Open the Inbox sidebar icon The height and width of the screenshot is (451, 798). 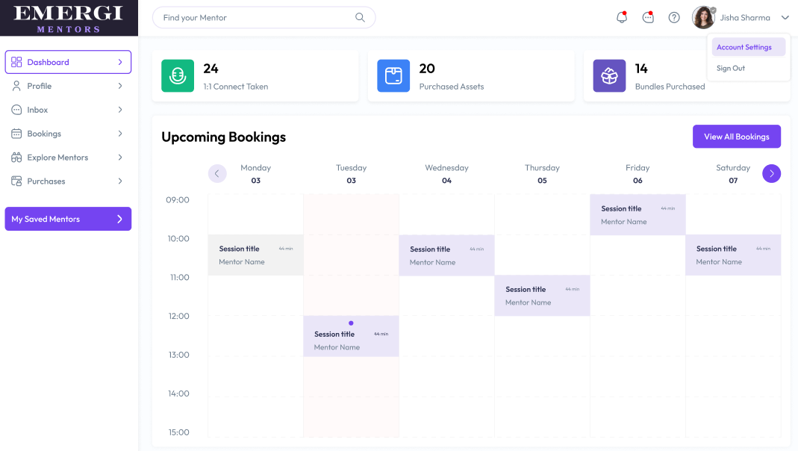coord(16,110)
